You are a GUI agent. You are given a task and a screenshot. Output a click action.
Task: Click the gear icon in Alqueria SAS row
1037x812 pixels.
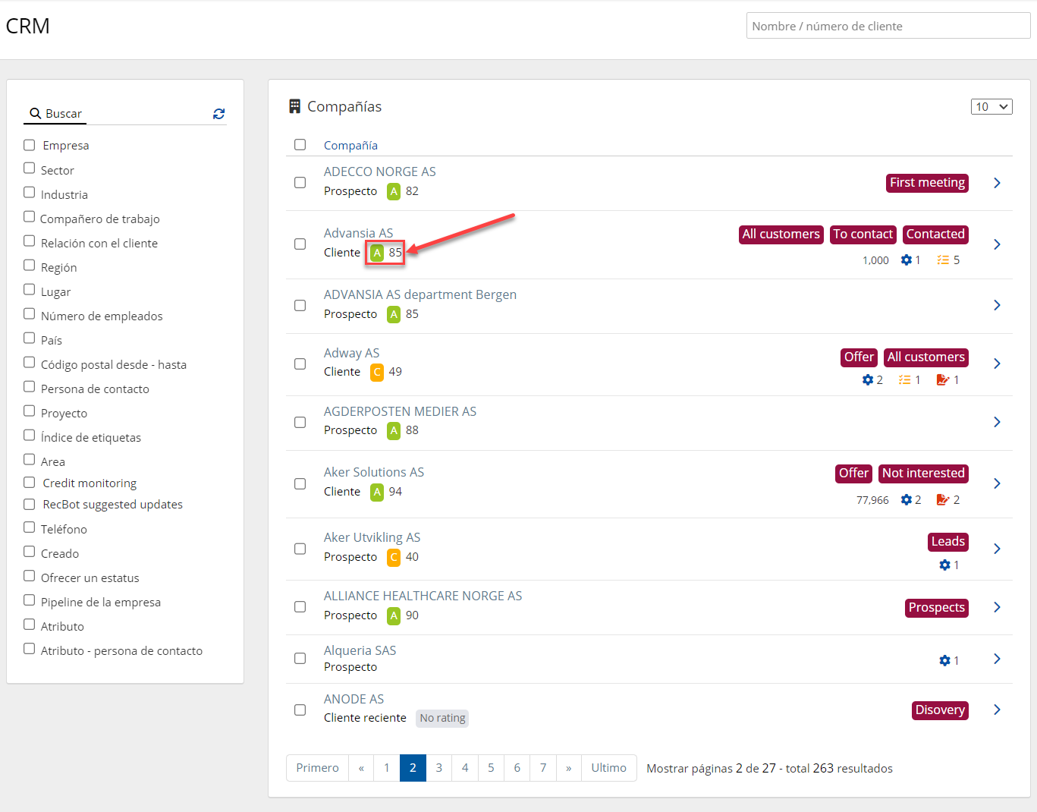[x=944, y=661]
